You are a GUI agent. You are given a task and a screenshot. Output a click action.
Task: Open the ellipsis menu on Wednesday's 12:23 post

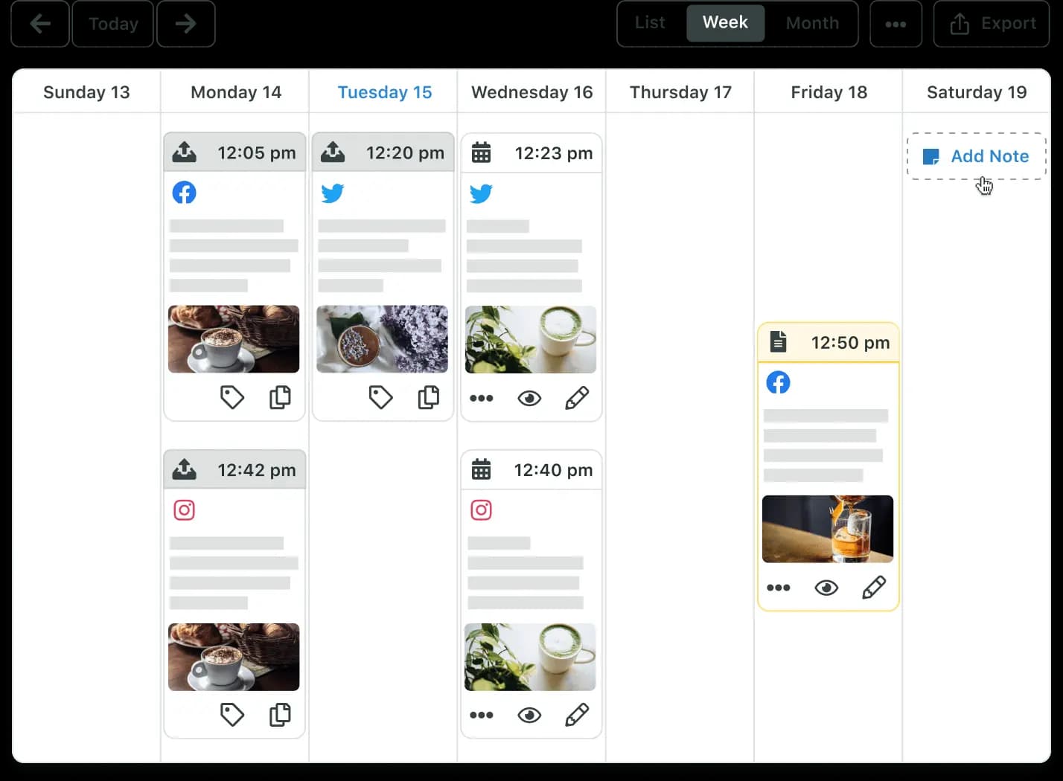point(482,398)
